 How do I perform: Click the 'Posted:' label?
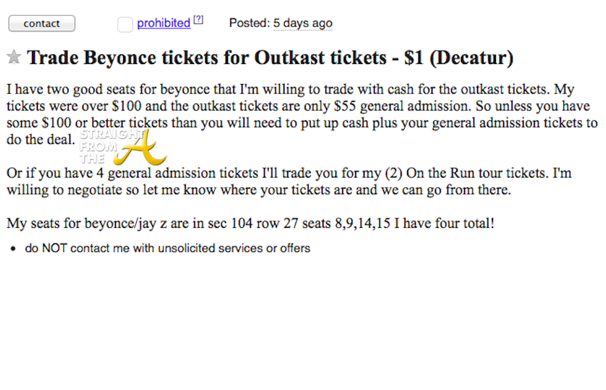tap(249, 23)
